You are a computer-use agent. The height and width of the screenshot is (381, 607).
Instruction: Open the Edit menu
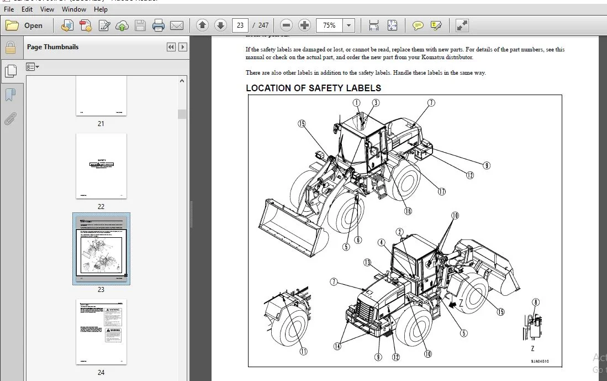(x=27, y=9)
